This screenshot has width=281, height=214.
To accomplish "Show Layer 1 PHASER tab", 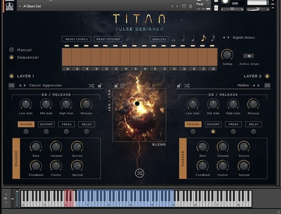I will pos(26,124).
